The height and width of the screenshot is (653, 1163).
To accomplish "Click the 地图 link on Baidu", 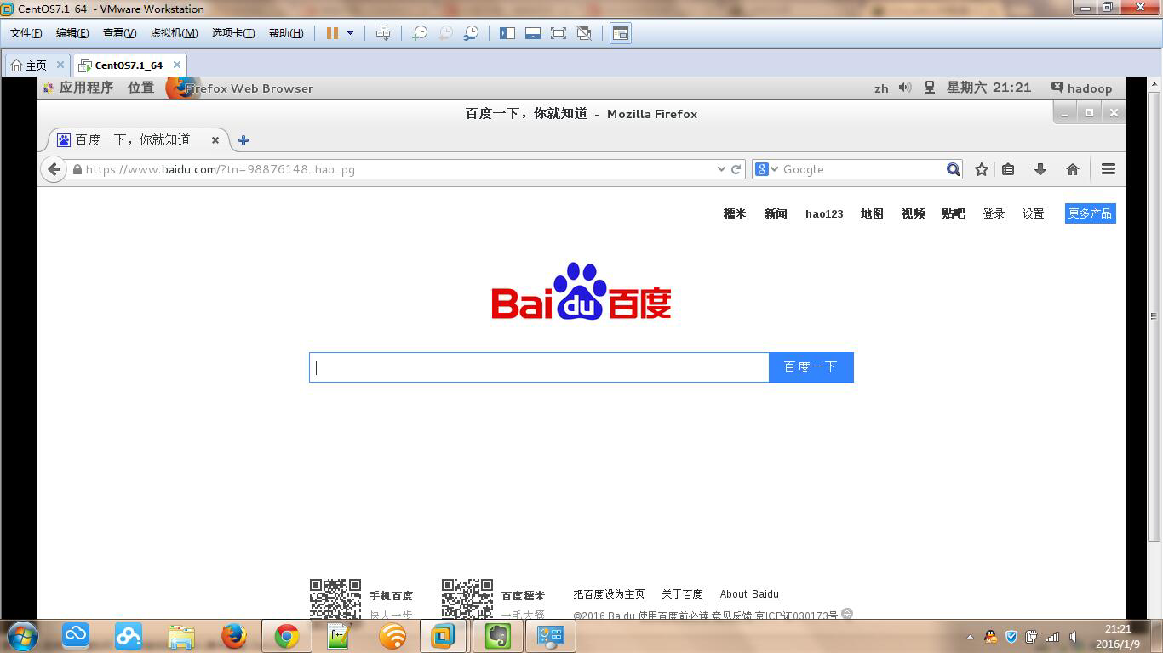I will point(872,213).
